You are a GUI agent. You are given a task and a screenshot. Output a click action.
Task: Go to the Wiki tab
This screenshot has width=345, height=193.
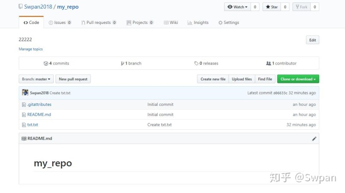point(171,23)
